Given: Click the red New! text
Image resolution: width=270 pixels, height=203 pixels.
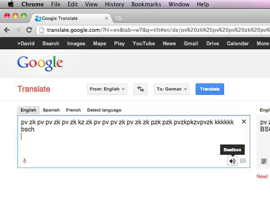Looking at the screenshot, I should (x=262, y=176).
